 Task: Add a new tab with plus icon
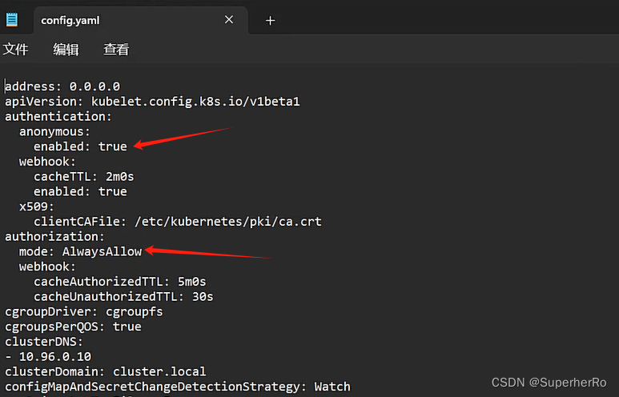pos(271,21)
